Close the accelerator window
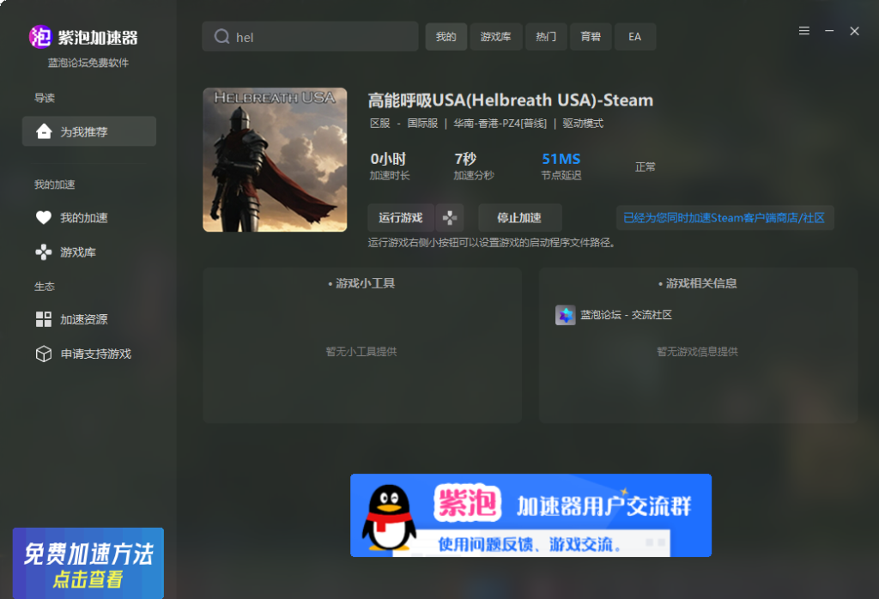879x599 pixels. point(854,31)
